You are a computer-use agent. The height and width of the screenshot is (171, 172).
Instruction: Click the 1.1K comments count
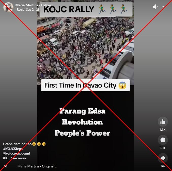click(x=163, y=148)
